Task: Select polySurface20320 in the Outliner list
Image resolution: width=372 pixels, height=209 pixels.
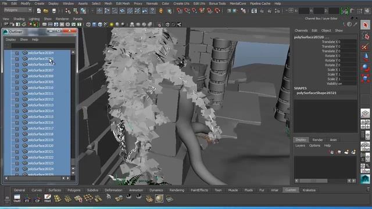Action: pos(41,146)
